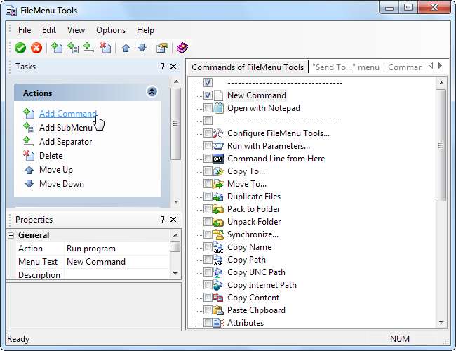456x351 pixels.
Task: Click the Move Down action link
Action: pos(61,184)
